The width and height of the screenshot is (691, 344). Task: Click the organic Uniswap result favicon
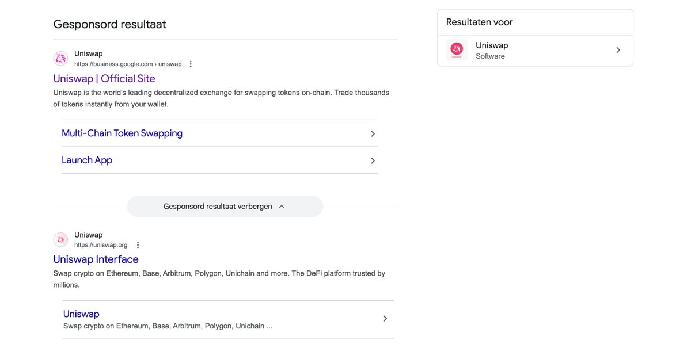point(60,239)
